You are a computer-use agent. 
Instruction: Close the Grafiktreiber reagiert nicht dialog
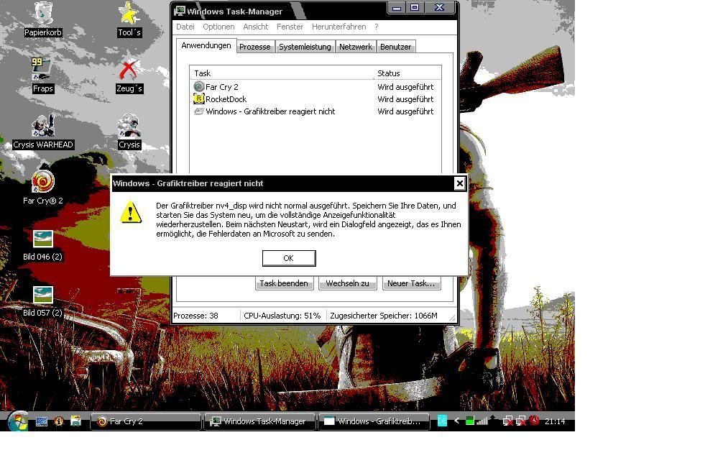[x=459, y=183]
